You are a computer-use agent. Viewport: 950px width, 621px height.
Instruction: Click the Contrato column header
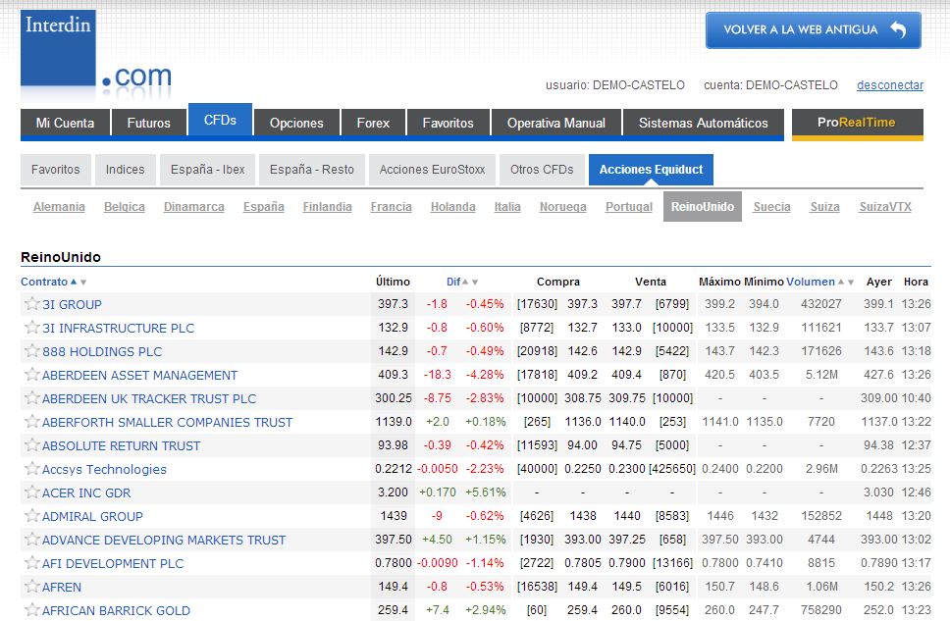44,282
